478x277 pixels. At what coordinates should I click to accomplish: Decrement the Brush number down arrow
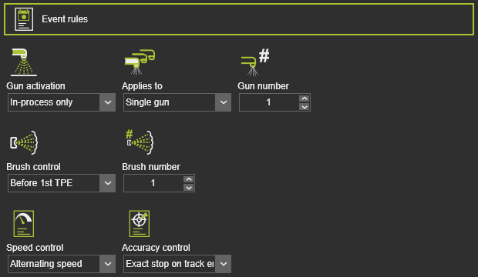189,188
